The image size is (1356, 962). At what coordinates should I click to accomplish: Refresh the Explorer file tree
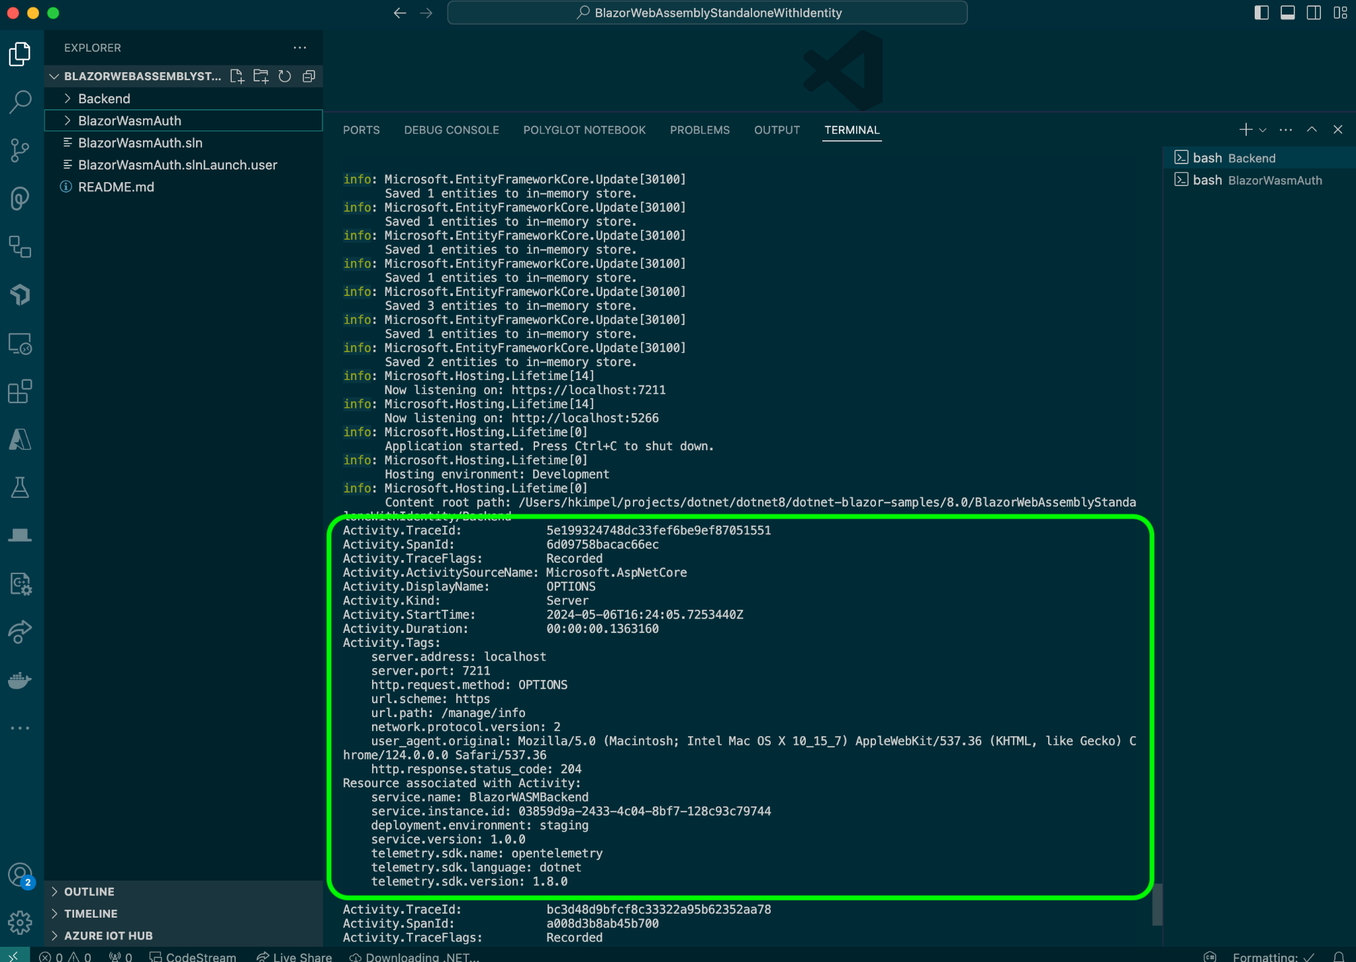pos(285,76)
